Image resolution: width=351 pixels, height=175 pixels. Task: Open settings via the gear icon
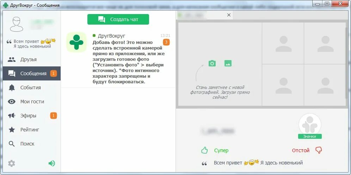click(12, 164)
